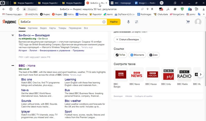Open the Bbc weather sitelink
206x121 pixels.
[x=73, y=101]
